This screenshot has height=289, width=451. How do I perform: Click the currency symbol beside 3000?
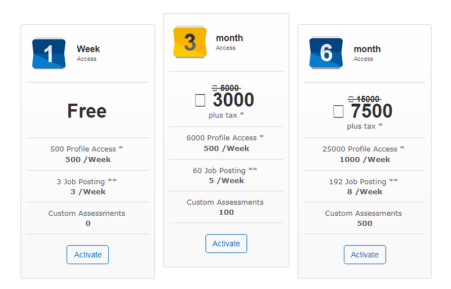(x=200, y=100)
